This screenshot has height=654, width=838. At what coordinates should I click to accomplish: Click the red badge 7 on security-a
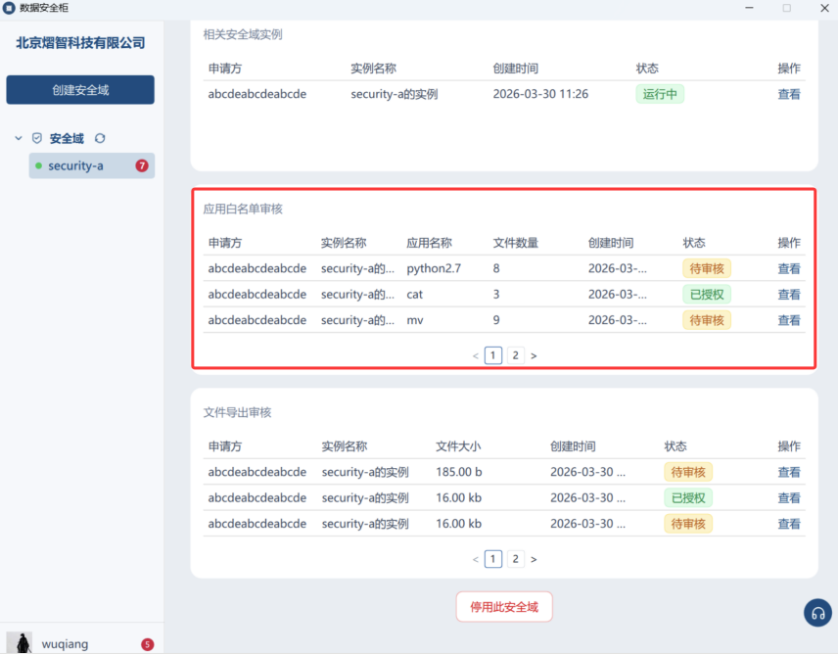click(142, 165)
